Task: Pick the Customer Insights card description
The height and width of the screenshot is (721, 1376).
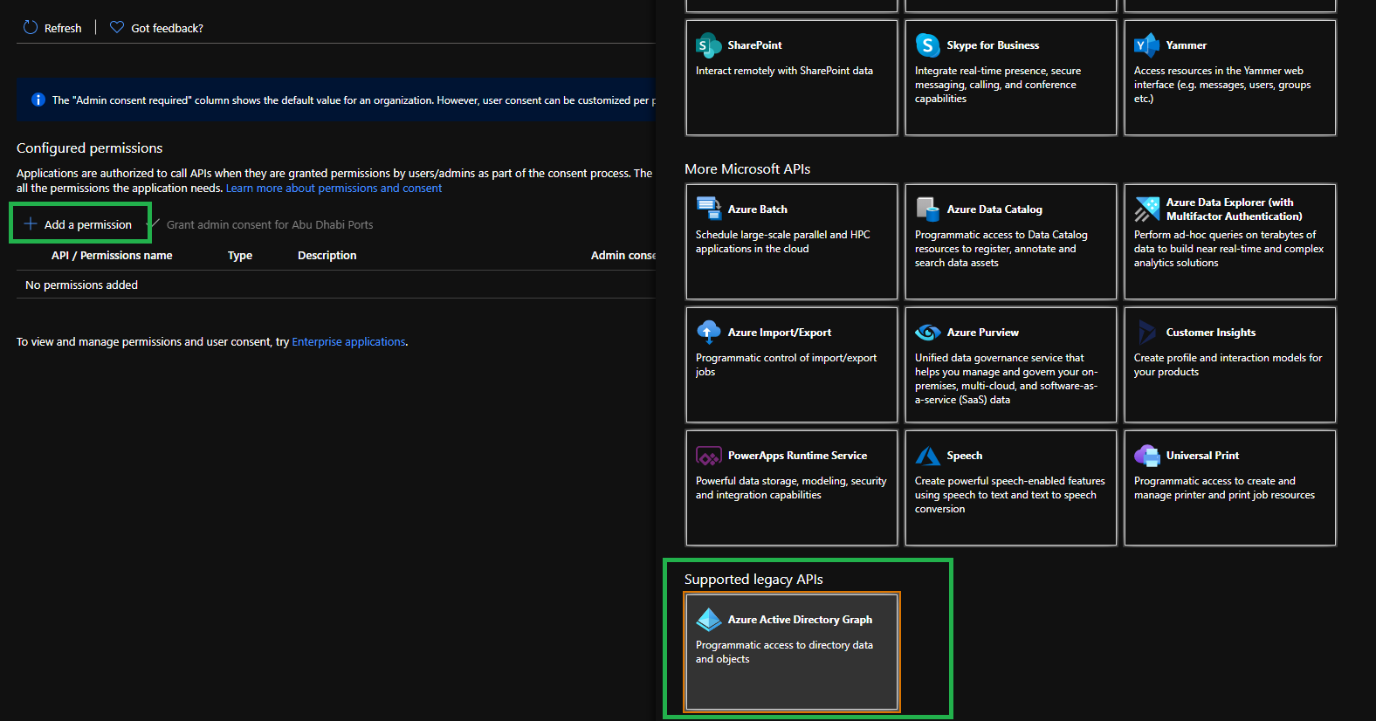Action: (1228, 365)
